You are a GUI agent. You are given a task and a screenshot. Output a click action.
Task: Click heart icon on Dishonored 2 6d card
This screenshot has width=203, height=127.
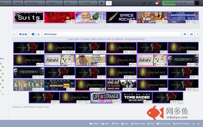[197, 64]
